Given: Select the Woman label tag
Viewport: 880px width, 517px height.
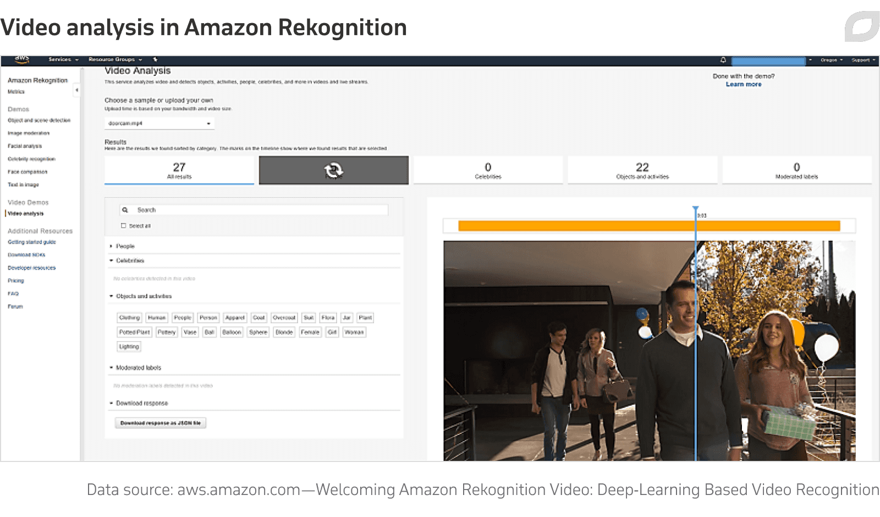Looking at the screenshot, I should point(354,332).
